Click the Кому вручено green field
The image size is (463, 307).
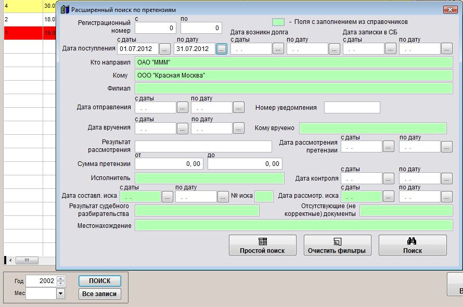373,128
